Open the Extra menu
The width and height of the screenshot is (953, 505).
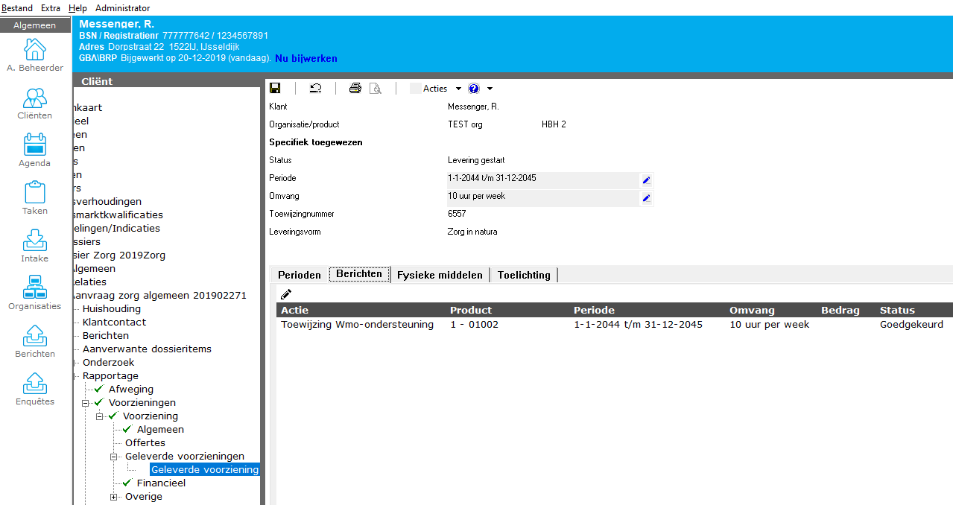point(51,8)
